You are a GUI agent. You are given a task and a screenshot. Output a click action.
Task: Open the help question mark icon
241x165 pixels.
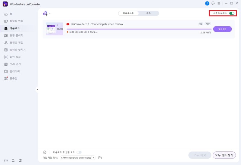coord(6,160)
